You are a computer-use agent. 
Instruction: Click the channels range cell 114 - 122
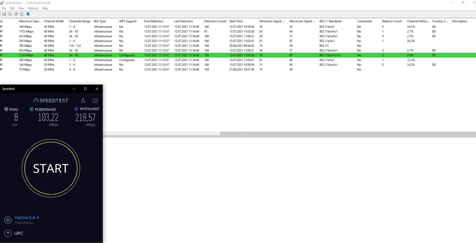(x=75, y=46)
